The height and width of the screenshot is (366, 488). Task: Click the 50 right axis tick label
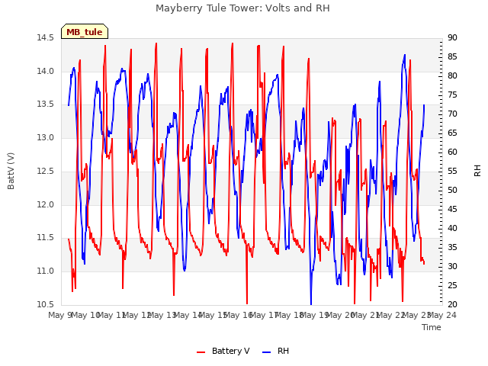[x=452, y=190]
